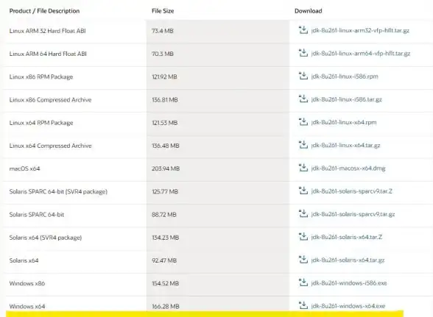Click File Size column header
This screenshot has height=317, width=433.
(x=163, y=11)
